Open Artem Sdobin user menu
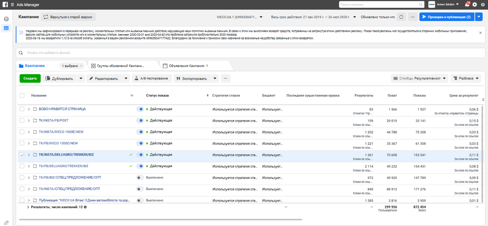Screen dimensions: 488x226 click(449, 4)
